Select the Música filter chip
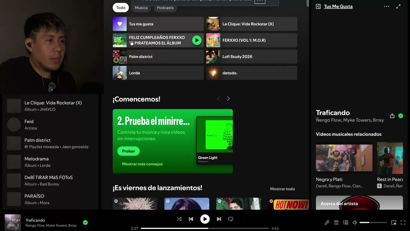This screenshot has width=410, height=231. [141, 8]
